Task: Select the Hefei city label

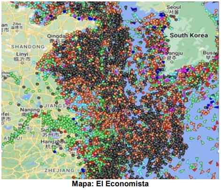Action: pyautogui.click(x=5, y=114)
